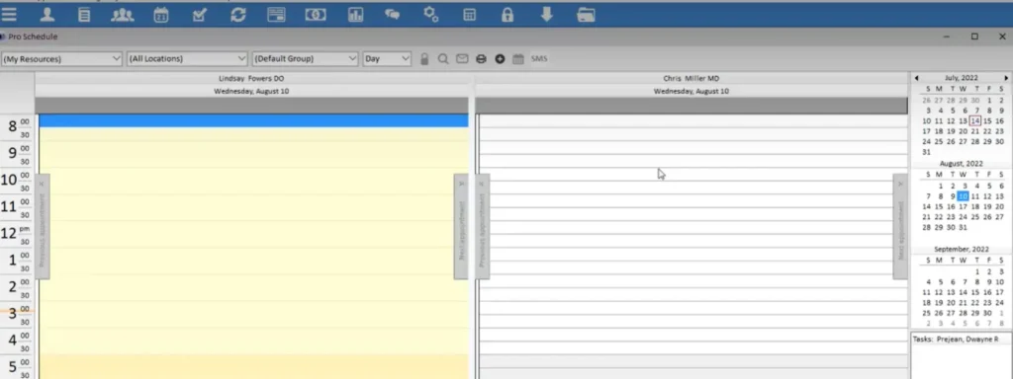Click Tasks: Prejean, Dwayne R panel header
This screenshot has width=1013, height=379.
[x=957, y=339]
